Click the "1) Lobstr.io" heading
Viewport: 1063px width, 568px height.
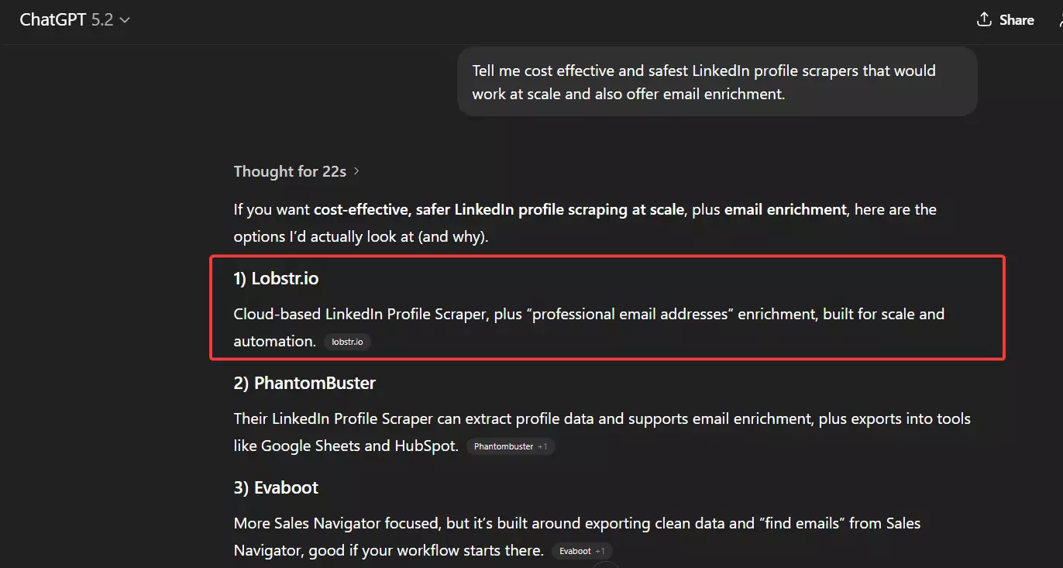coord(276,277)
